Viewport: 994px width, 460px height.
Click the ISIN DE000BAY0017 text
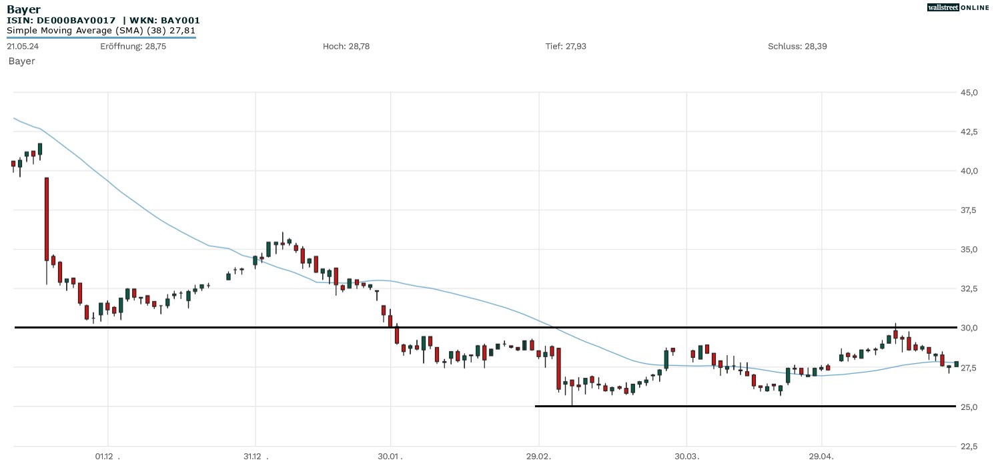click(x=61, y=21)
